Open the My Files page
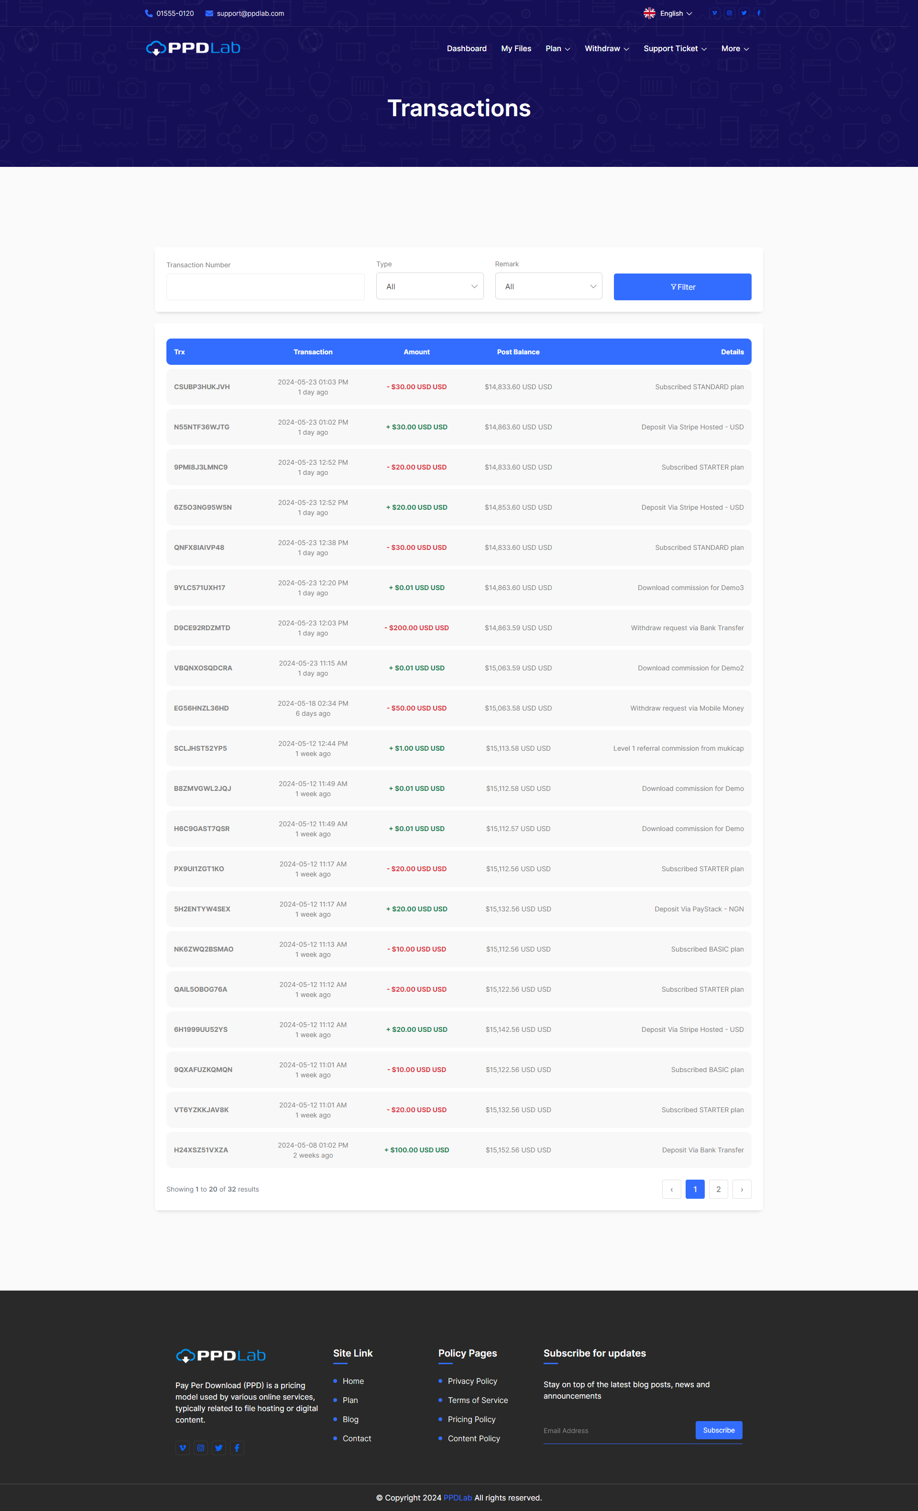This screenshot has width=918, height=1511. (516, 48)
